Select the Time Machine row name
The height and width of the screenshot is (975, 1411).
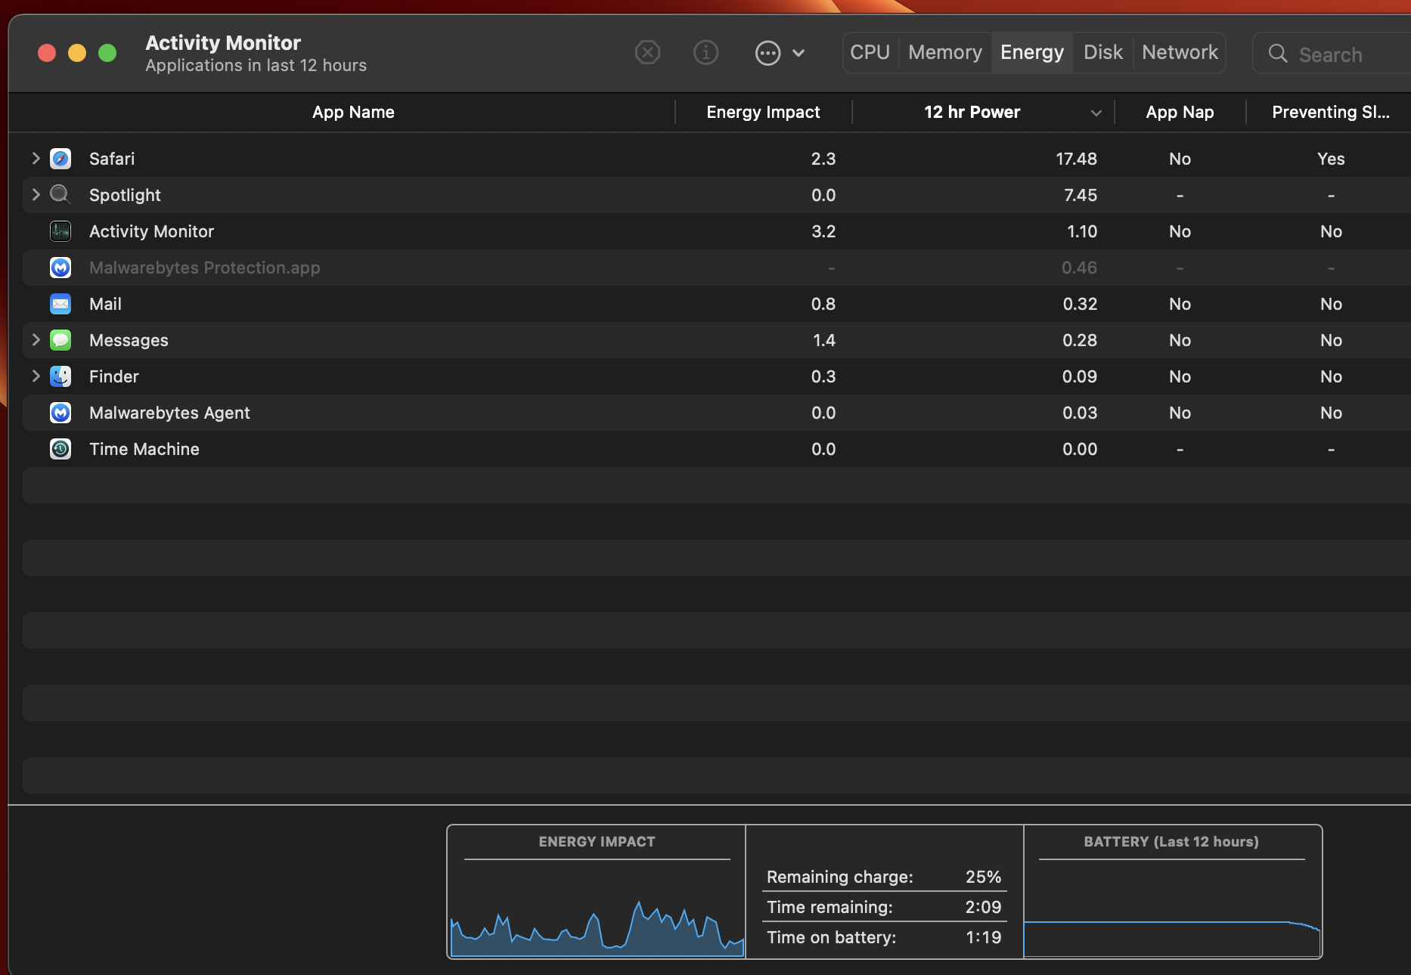pos(144,449)
